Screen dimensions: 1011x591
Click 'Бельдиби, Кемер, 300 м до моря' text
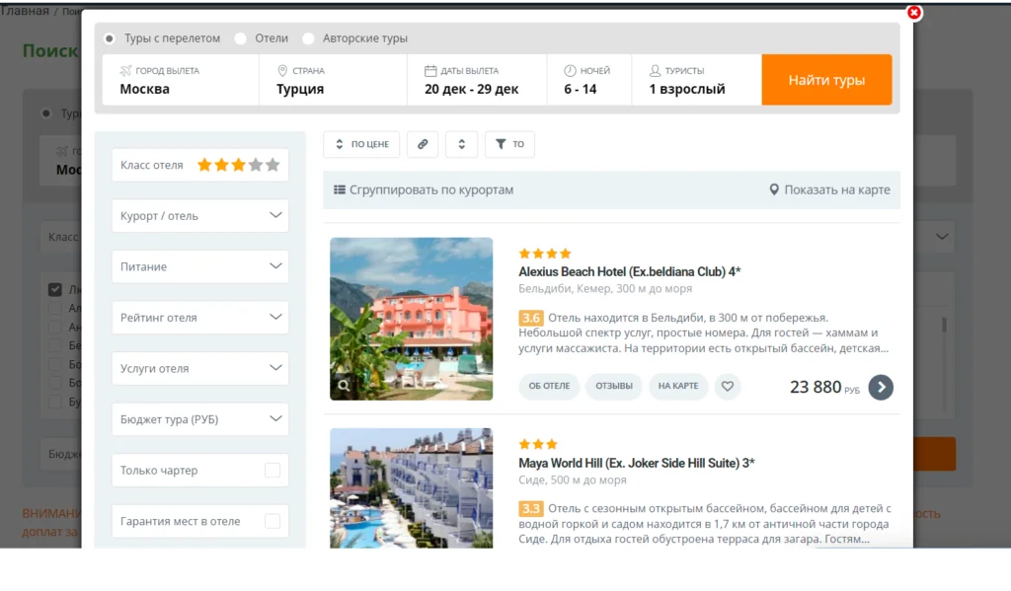605,289
